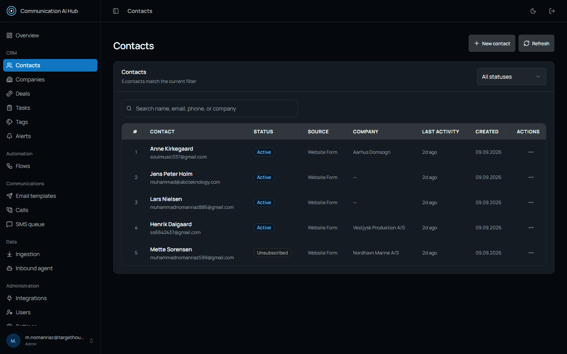This screenshot has height=354, width=567.
Task: Open Anne Kirkegaard's contact name
Action: click(171, 149)
